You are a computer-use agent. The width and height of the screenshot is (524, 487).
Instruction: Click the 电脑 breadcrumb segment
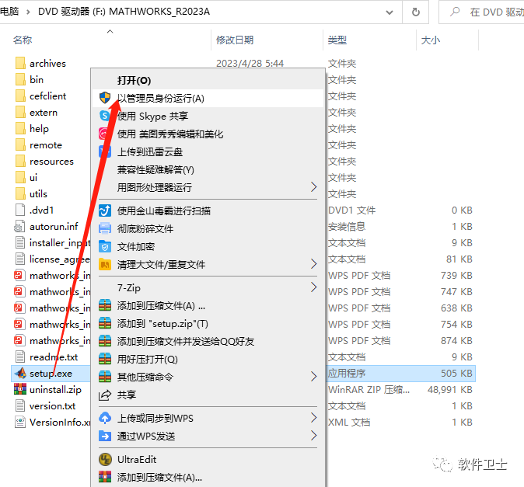click(x=9, y=12)
